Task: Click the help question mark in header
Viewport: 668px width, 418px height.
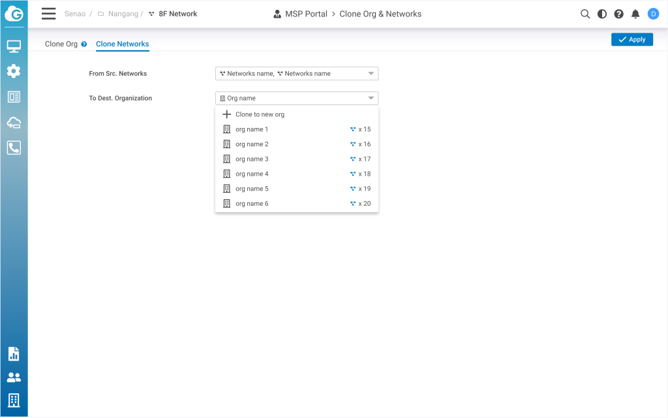Action: (x=618, y=14)
